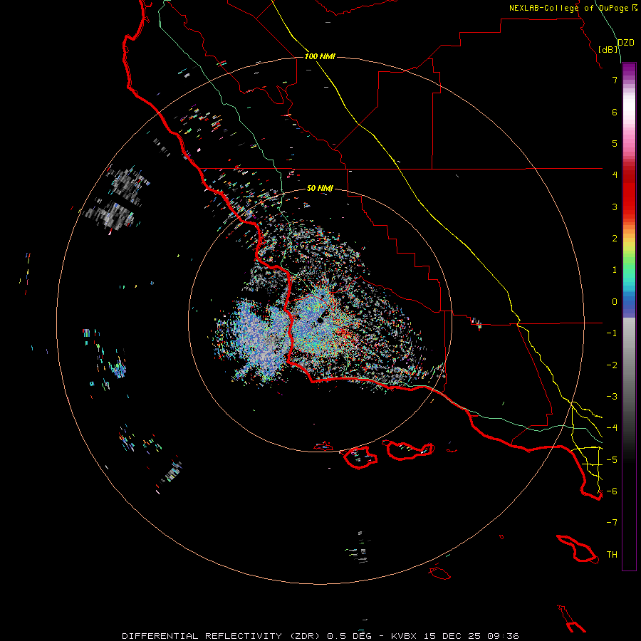Click the 3 dB tick label on scale
The image size is (641, 641).
[x=615, y=207]
